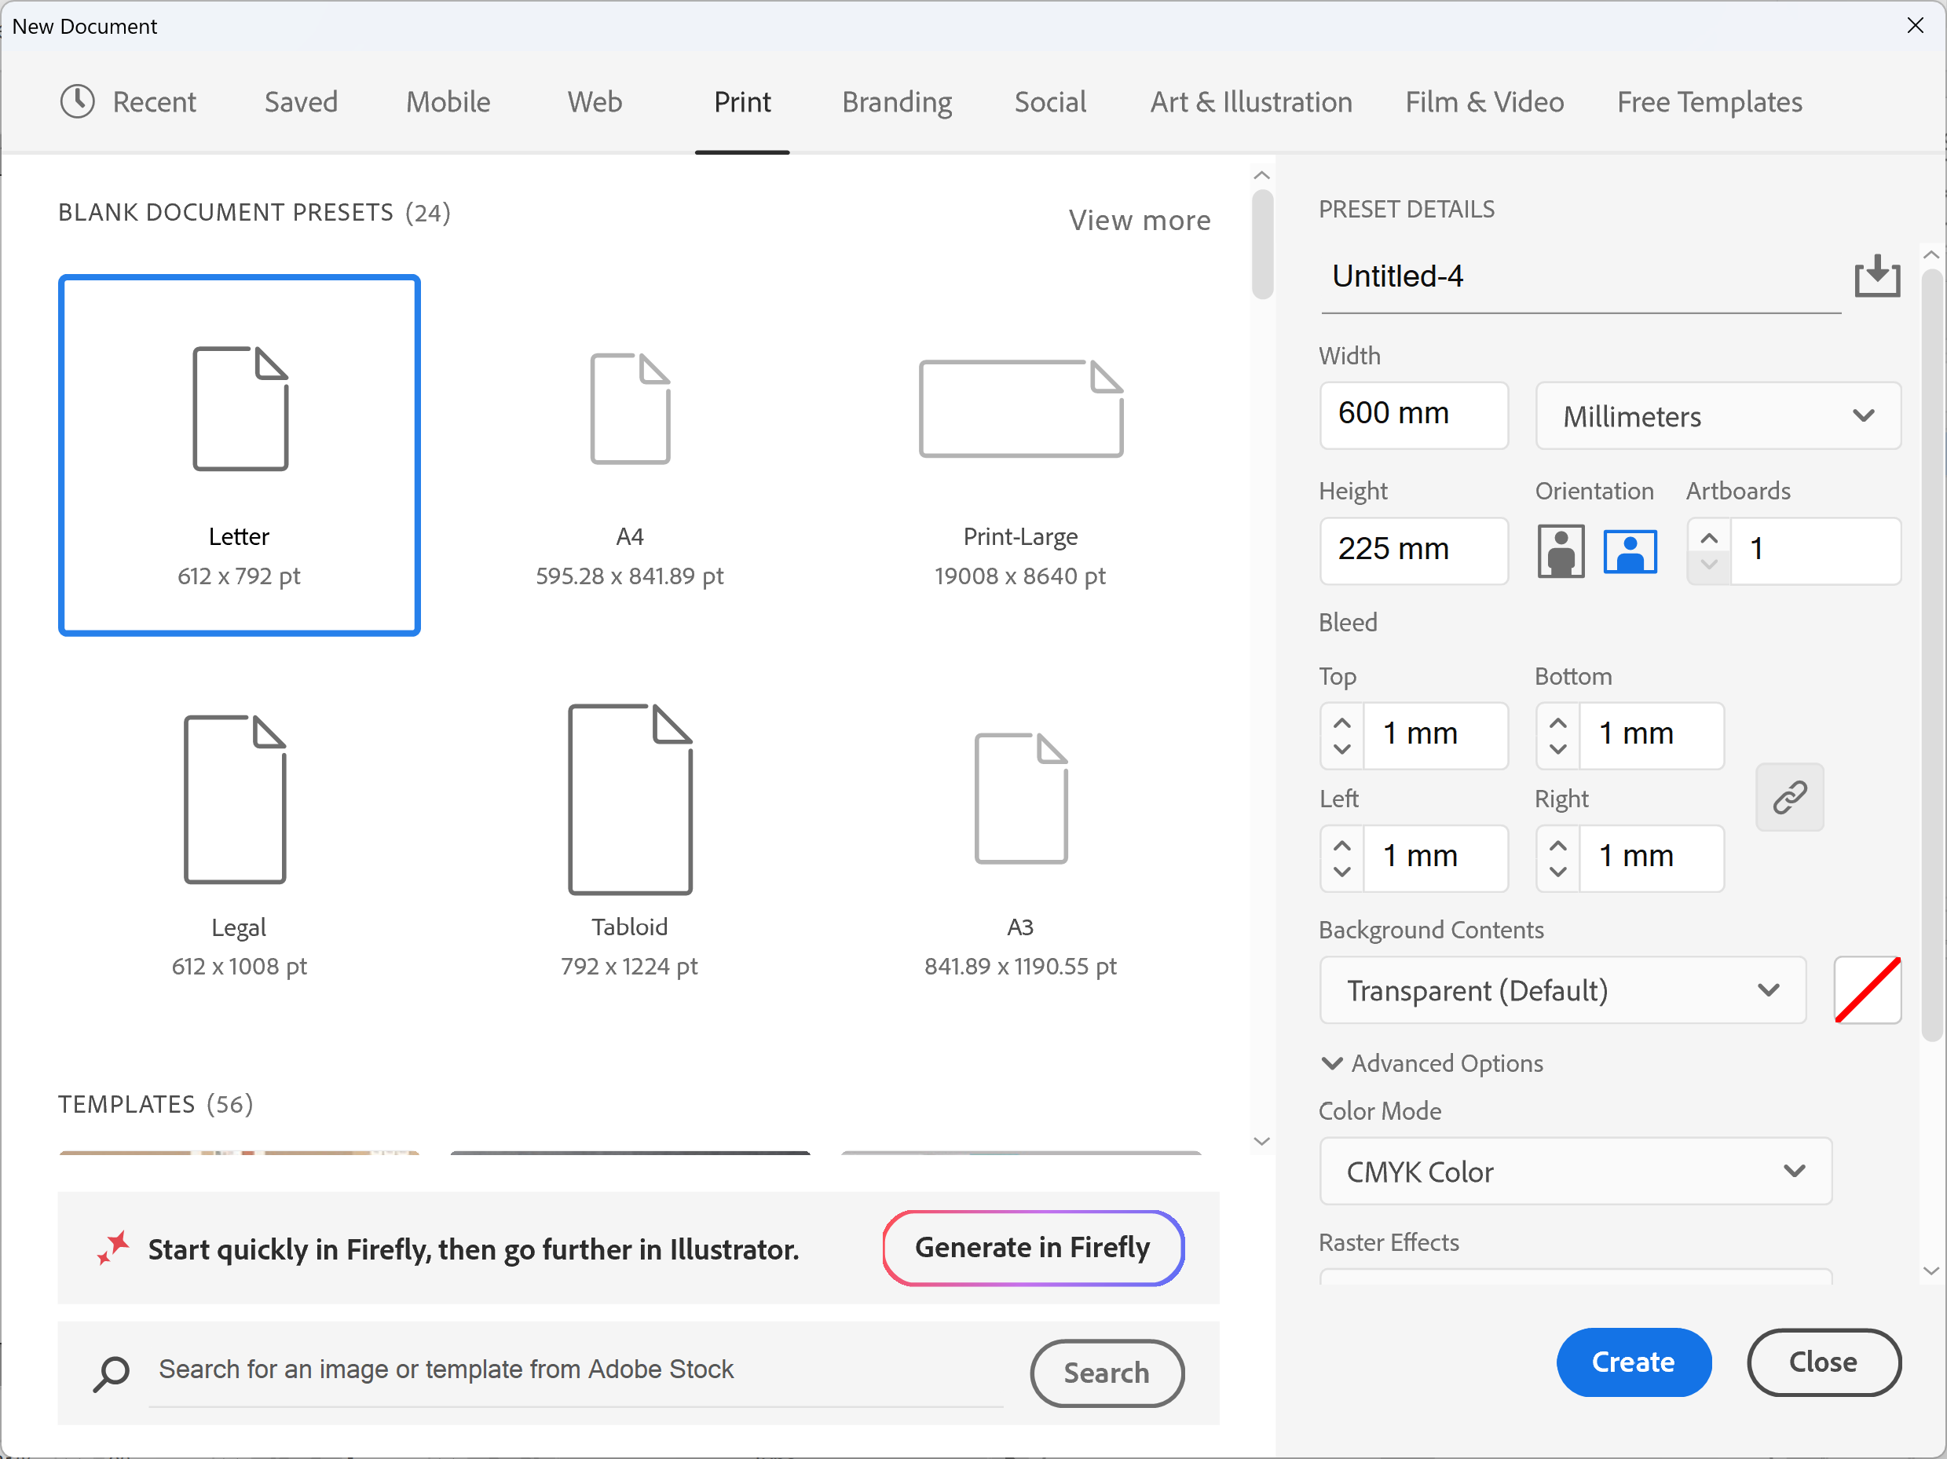This screenshot has width=1947, height=1459.
Task: Increase Top bleed with up arrow
Action: click(x=1341, y=722)
